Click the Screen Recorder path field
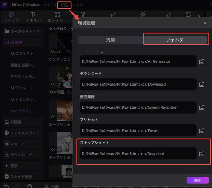Image resolution: width=212 pixels, height=188 pixels. pos(138,108)
